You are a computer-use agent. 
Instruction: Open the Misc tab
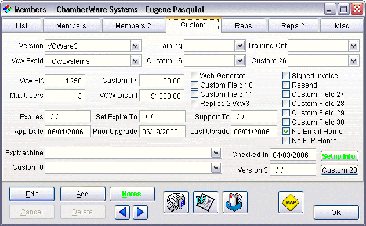click(x=342, y=25)
